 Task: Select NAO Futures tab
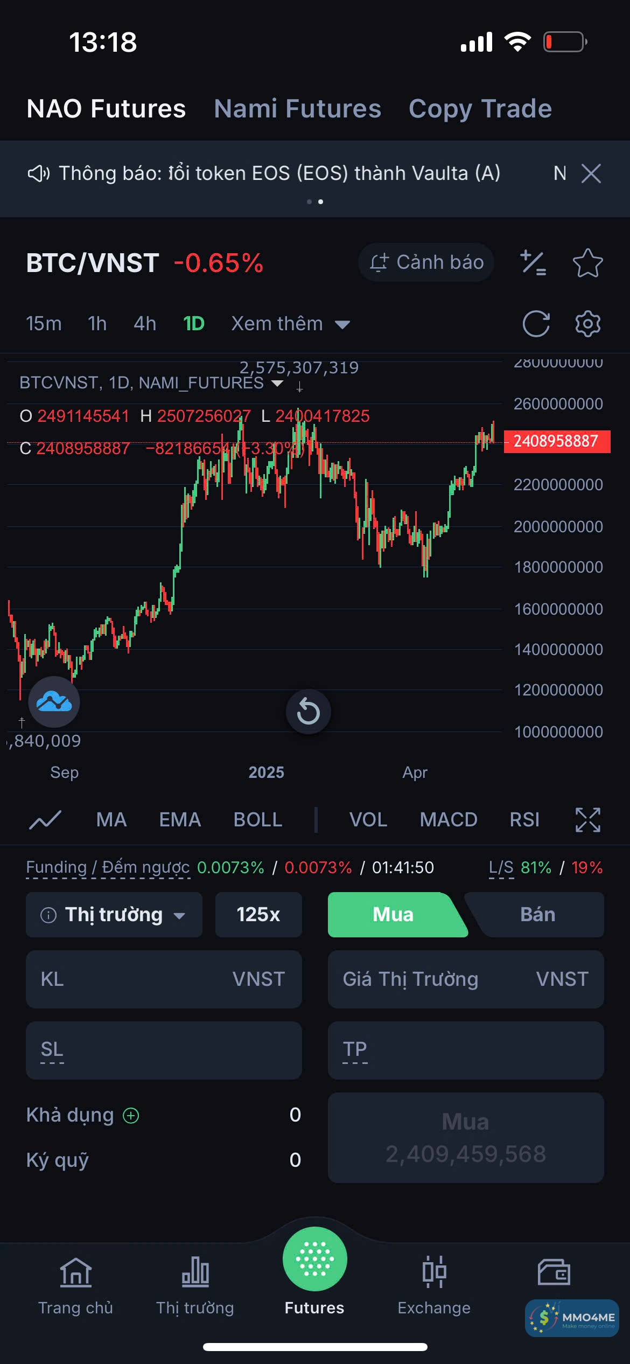106,108
